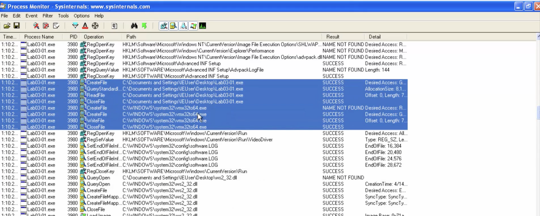Click the Run\VideoDriver registry path

197,140
